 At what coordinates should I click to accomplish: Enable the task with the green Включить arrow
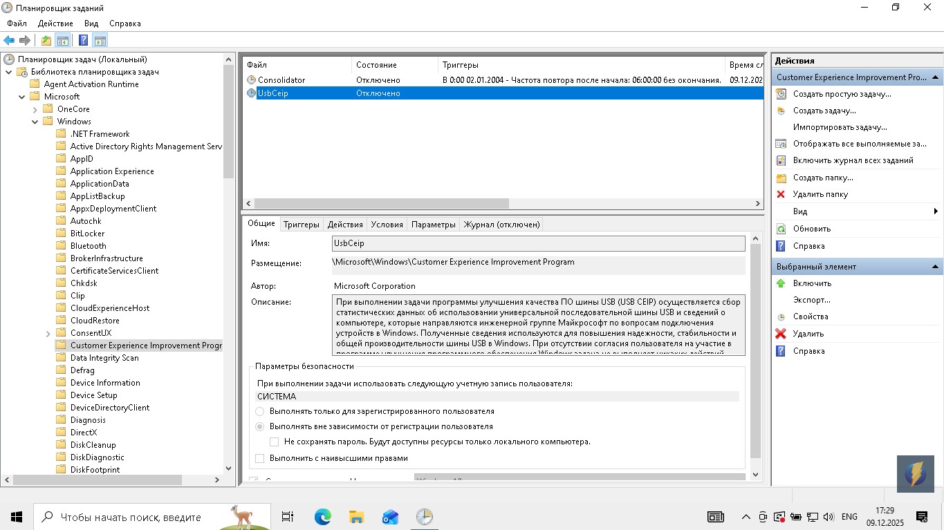781,283
